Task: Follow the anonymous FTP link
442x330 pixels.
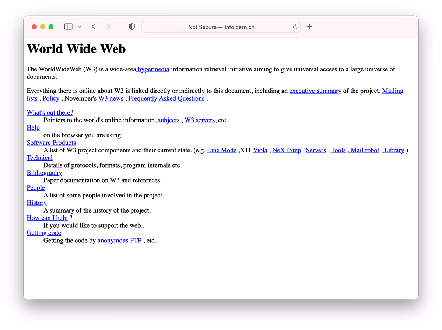Action: (x=119, y=241)
